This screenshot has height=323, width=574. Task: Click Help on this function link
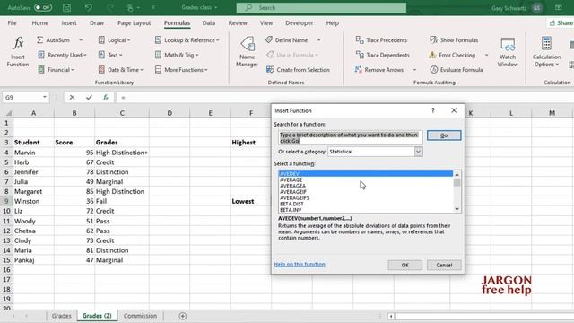click(300, 264)
